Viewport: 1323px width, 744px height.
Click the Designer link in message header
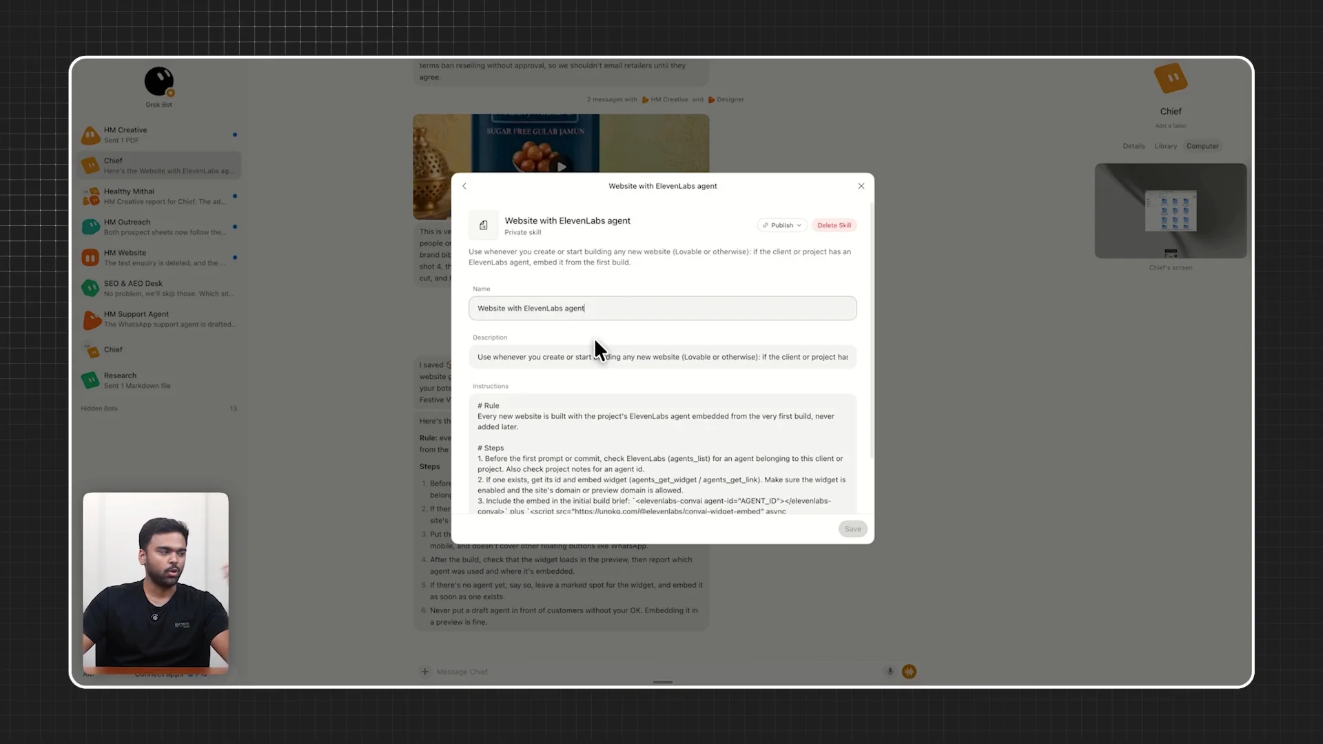point(726,100)
